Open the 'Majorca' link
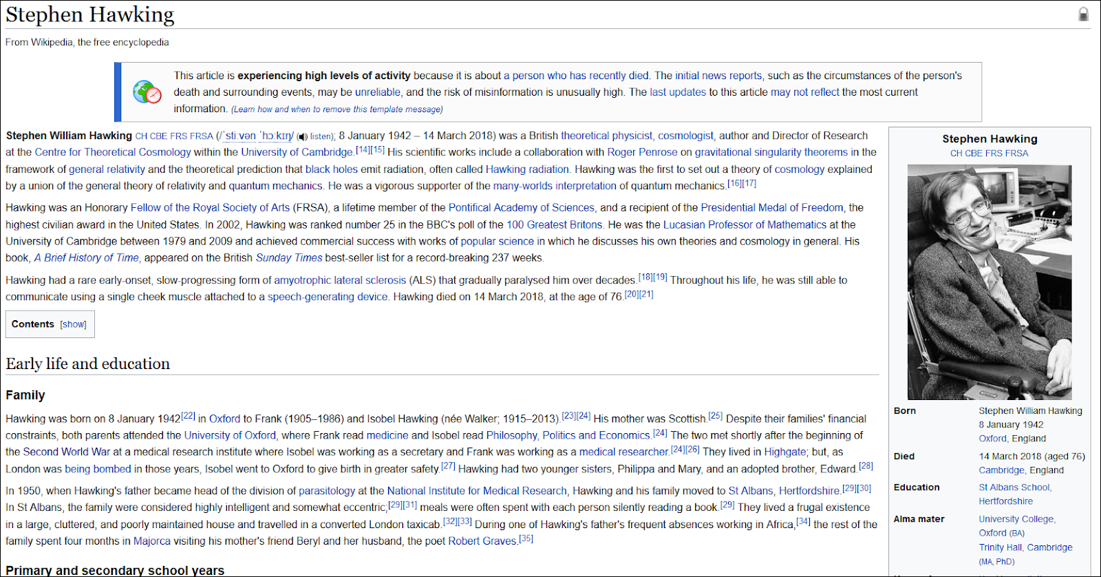The width and height of the screenshot is (1101, 577). coord(152,542)
